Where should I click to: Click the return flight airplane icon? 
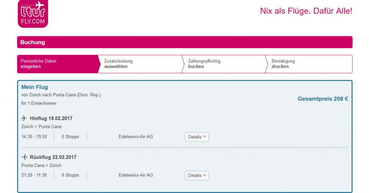(25, 157)
